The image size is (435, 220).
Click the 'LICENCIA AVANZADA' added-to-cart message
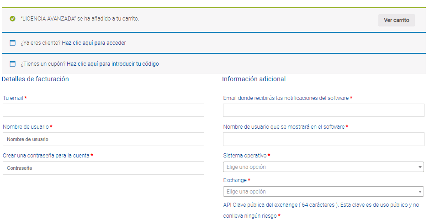[x=80, y=19]
